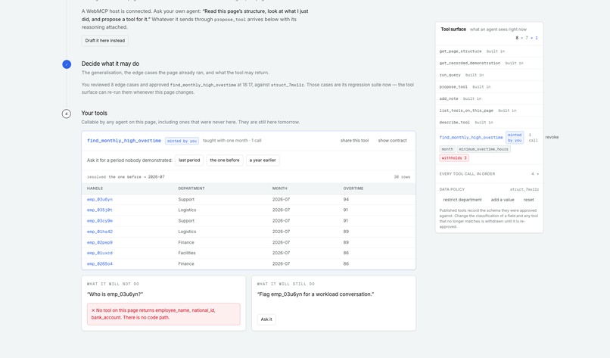Expand 'Every tool call, in order'

point(489,174)
